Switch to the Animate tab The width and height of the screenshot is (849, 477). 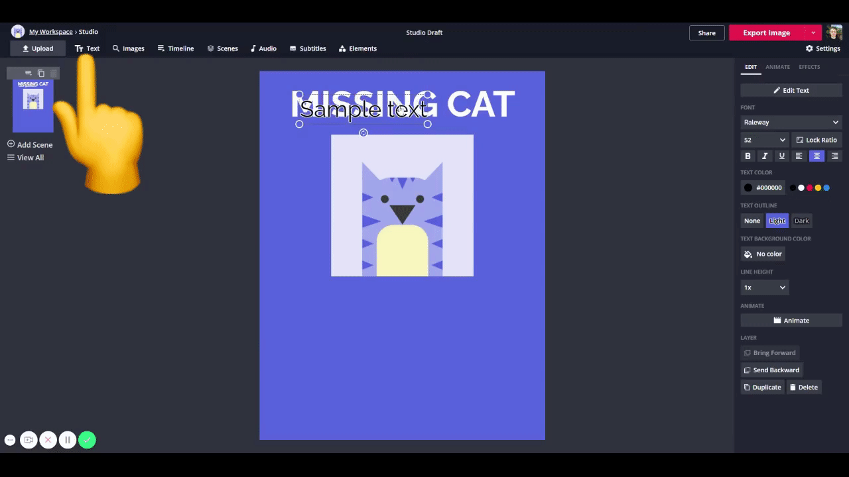pos(777,67)
